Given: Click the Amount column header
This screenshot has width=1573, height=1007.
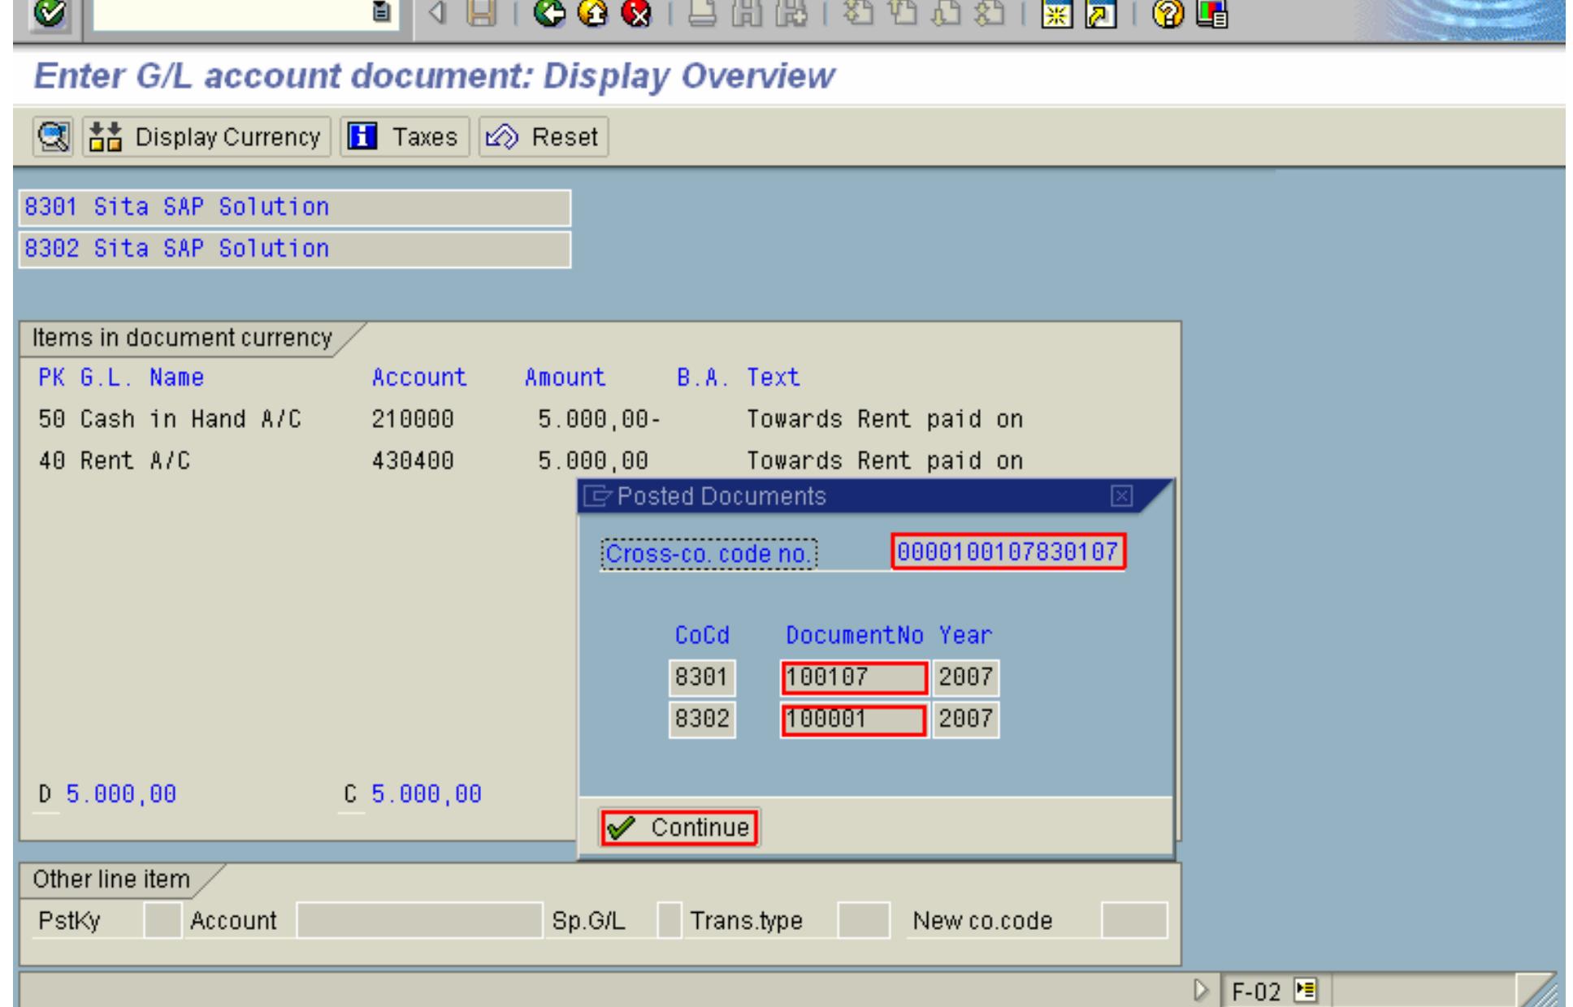Looking at the screenshot, I should [565, 378].
